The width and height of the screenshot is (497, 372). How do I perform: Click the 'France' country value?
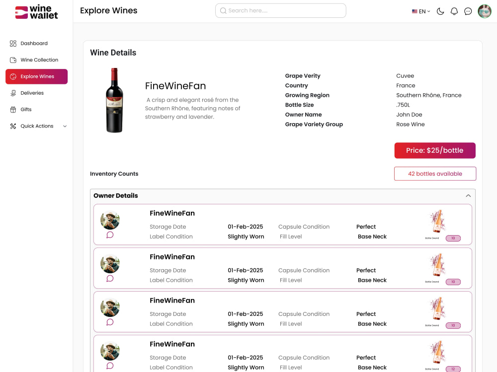[406, 86]
